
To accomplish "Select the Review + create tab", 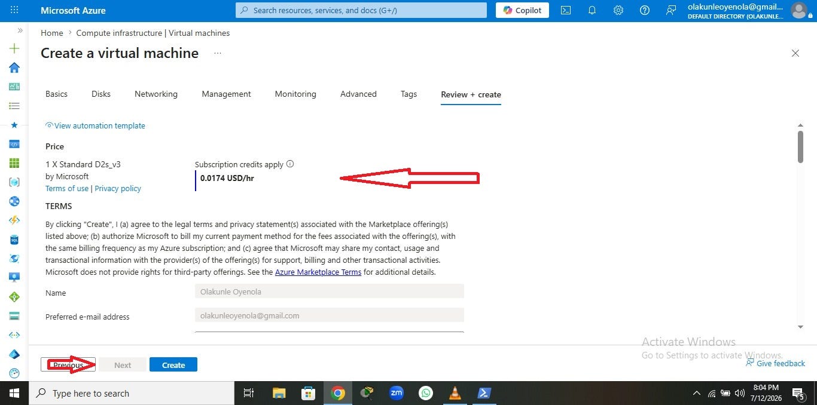I will [x=471, y=94].
